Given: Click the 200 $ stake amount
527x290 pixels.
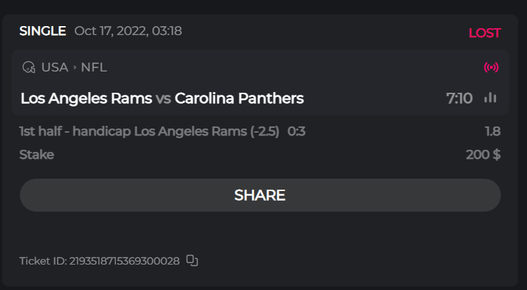Looking at the screenshot, I should point(483,155).
